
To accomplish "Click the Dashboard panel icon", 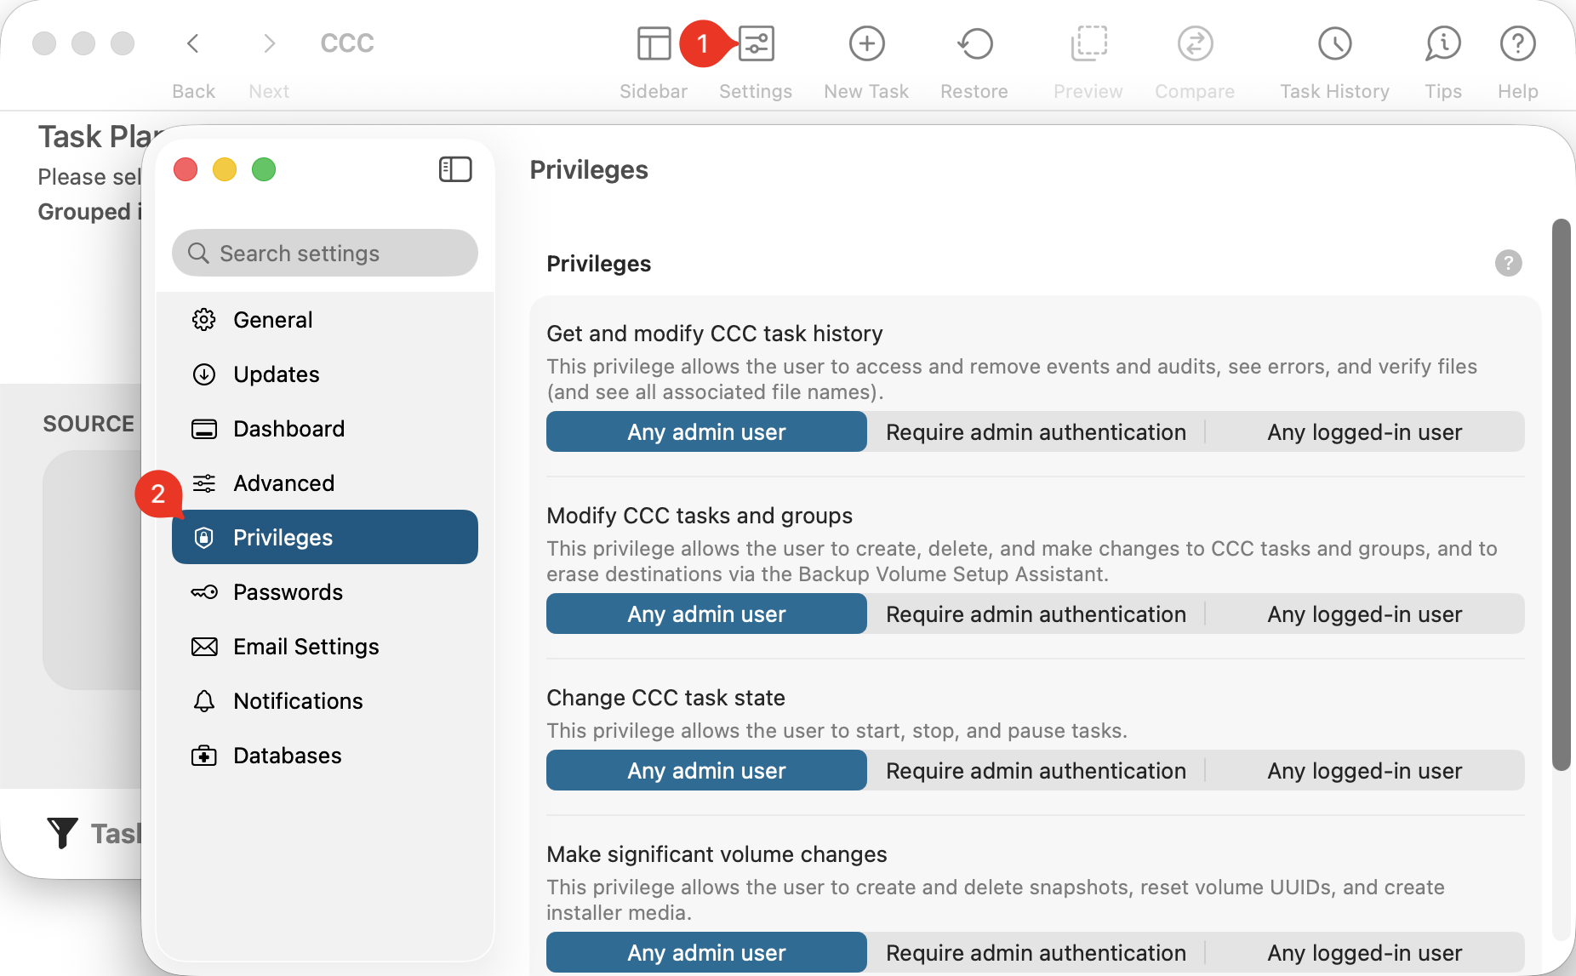I will [x=204, y=429].
